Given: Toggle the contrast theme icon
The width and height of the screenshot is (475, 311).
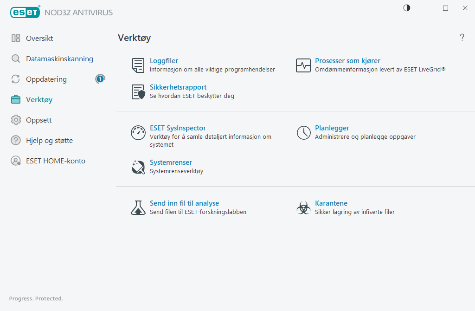Looking at the screenshot, I should coord(407,8).
